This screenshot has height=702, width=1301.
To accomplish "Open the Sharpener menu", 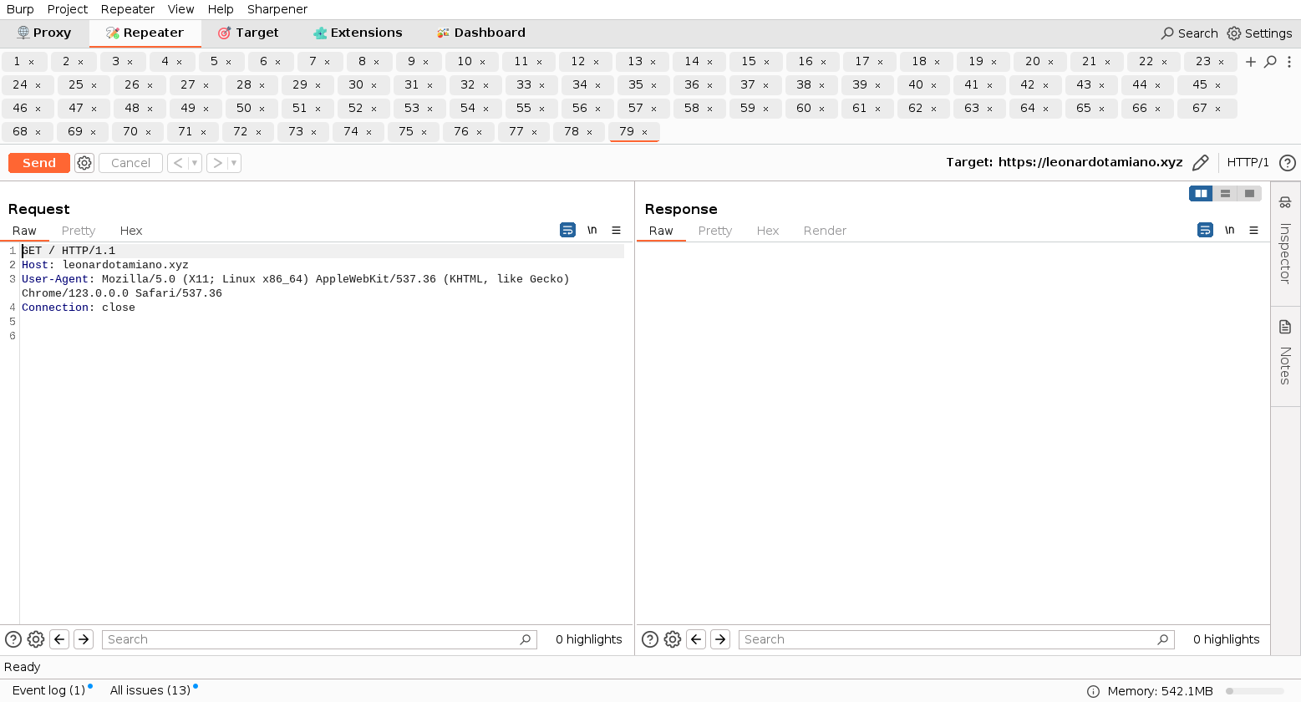I will tap(277, 9).
